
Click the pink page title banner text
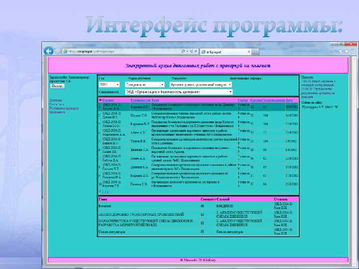(x=197, y=66)
